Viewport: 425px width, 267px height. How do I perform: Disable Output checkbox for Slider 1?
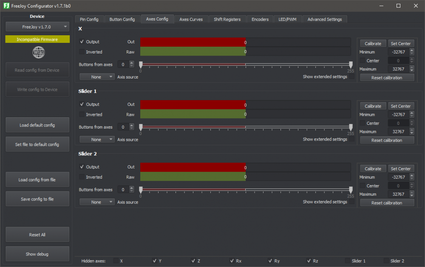click(x=82, y=104)
